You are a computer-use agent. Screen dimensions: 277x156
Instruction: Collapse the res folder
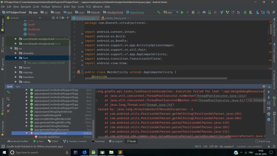(11, 48)
